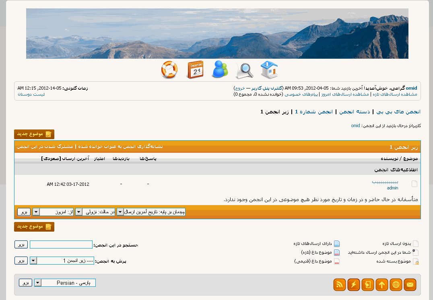Open the calendar icon showing December 21
The image size is (433, 300).
click(195, 70)
